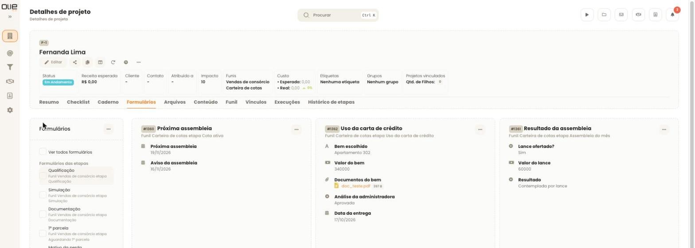Check the Qualificação form checkbox
The width and height of the screenshot is (695, 248).
pos(43,176)
